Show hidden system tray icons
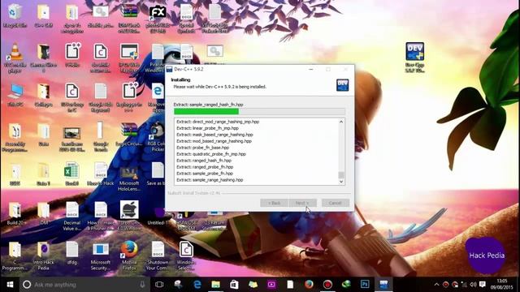The image size is (520, 292). tap(436, 285)
